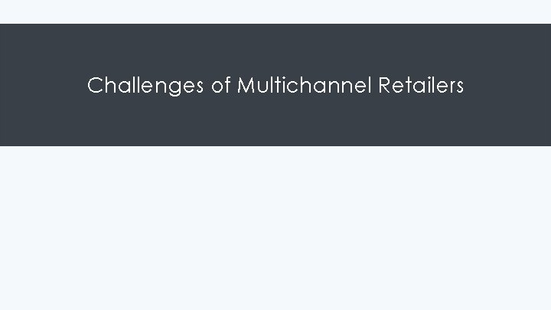The image size is (551, 310).
Task: Click the light strip above the dark banner
Action: pos(275,11)
